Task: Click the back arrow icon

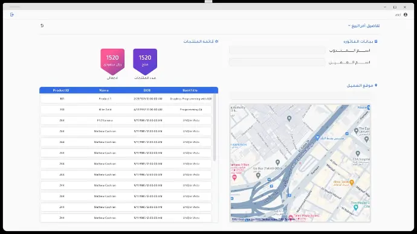Action: click(42, 25)
